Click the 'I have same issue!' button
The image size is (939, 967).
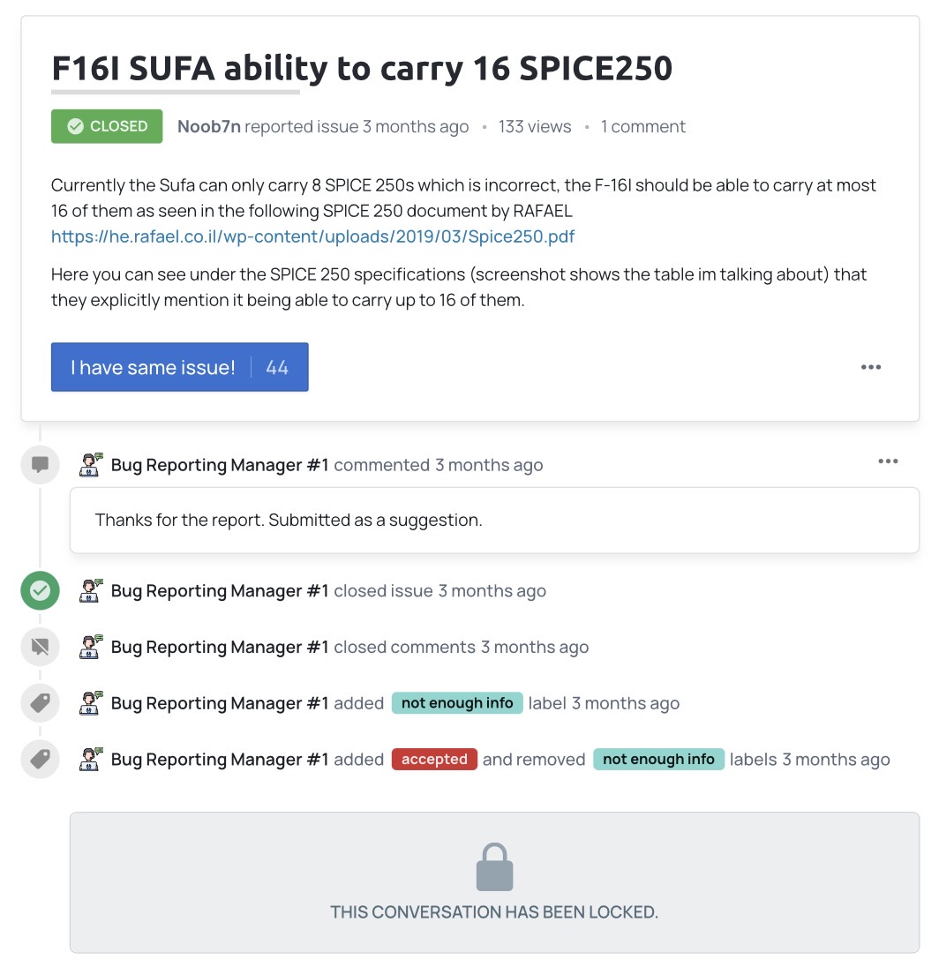[179, 367]
